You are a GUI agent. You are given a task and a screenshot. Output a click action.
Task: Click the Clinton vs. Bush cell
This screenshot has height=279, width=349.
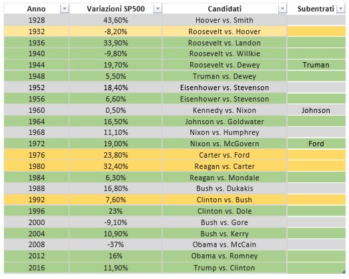(x=224, y=200)
